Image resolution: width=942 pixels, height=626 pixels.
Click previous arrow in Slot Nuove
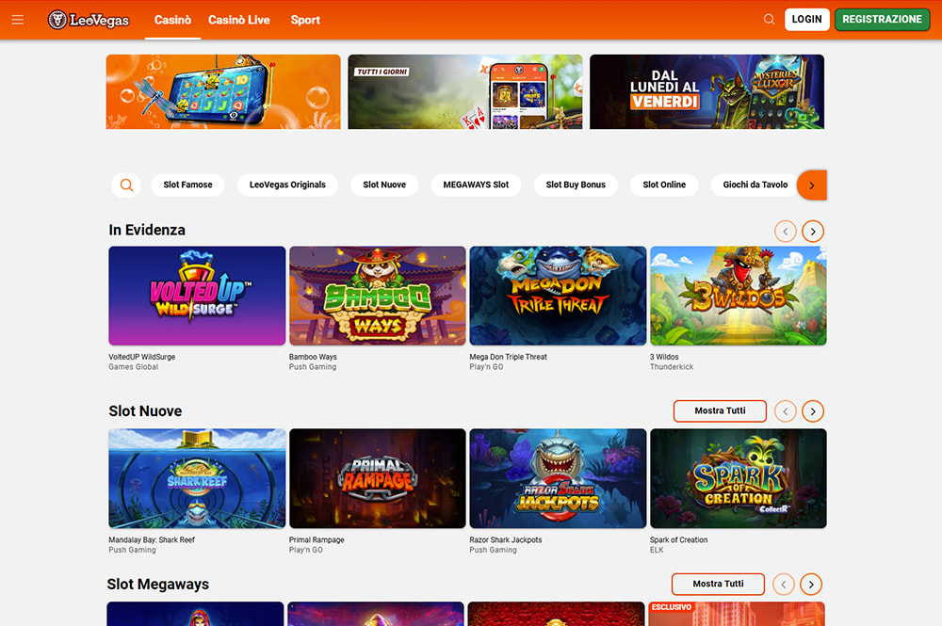pyautogui.click(x=786, y=411)
